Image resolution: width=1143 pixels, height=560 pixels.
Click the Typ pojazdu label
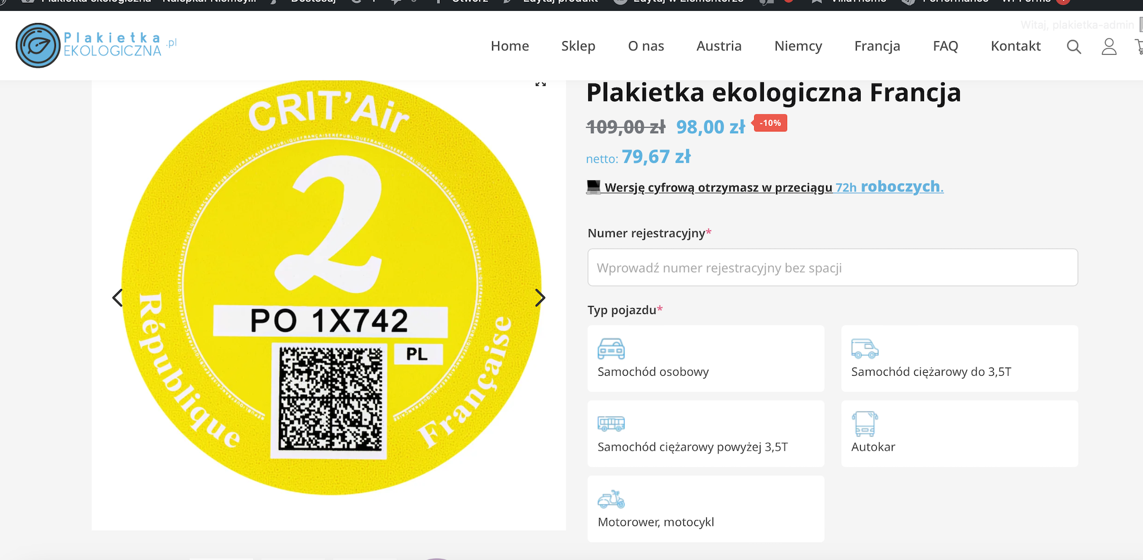(x=625, y=310)
